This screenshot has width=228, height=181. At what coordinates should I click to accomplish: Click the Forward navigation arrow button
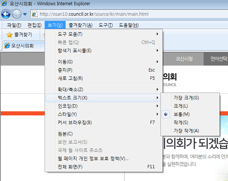[17, 14]
